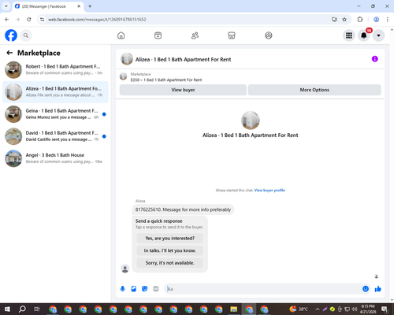Screen dimensions: 394x315
Task: Open Task View on the taskbar
Action: [37, 309]
